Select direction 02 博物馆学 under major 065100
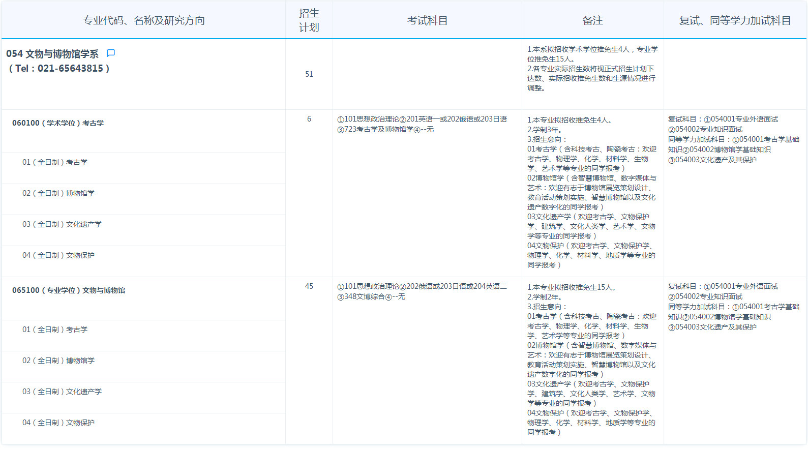The image size is (808, 449). pos(58,361)
